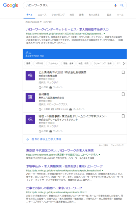Click the 求人 blue header panel
This screenshot has height=203, width=136.
click(x=75, y=54)
